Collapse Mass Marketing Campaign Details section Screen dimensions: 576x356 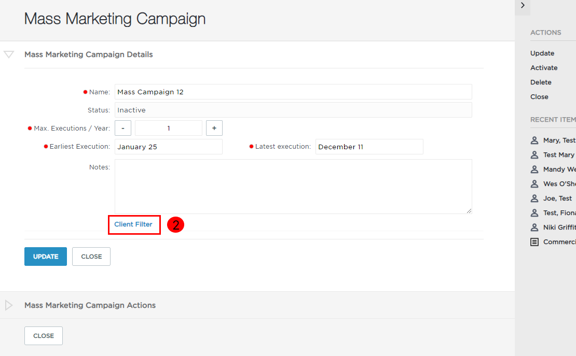[x=9, y=54]
